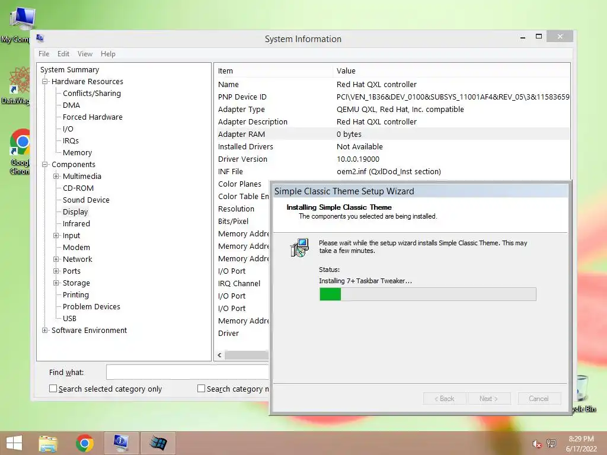Select IRQs tree item
607x455 pixels.
71,141
